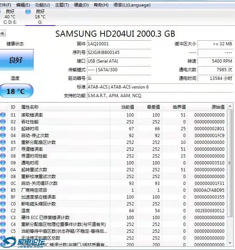Click the status icon for attribute C5 当前等待中扇区数
This screenshot has width=235, height=250.
[x=3, y=231]
